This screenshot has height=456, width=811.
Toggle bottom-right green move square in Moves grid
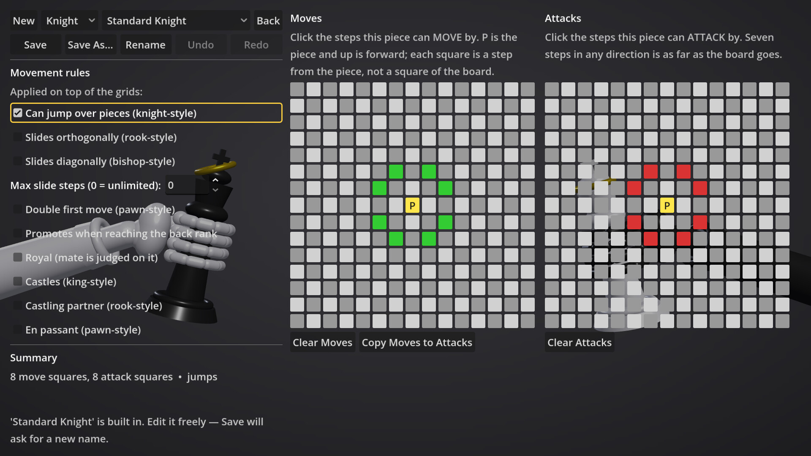click(x=429, y=239)
